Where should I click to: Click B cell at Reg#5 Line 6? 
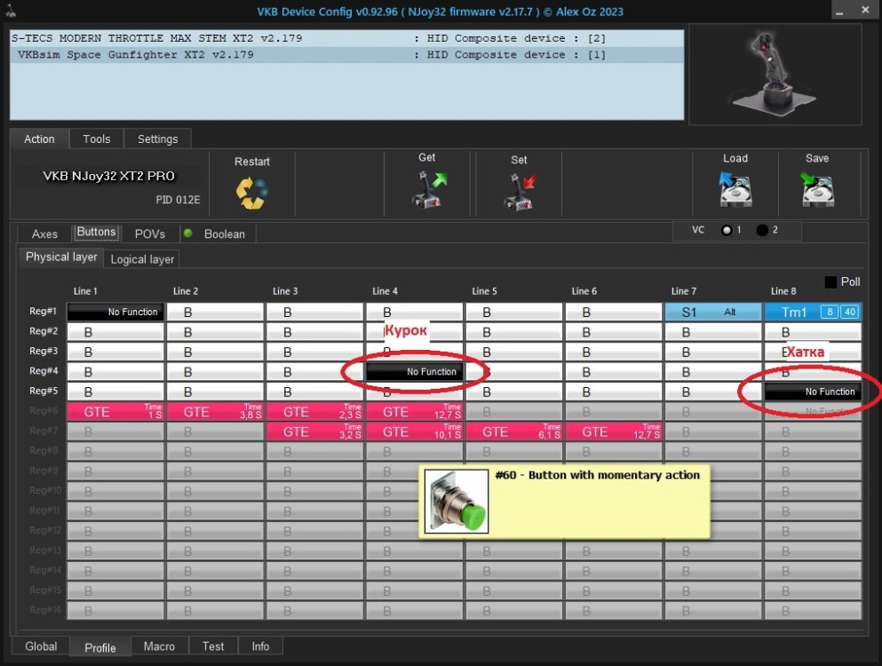point(614,392)
